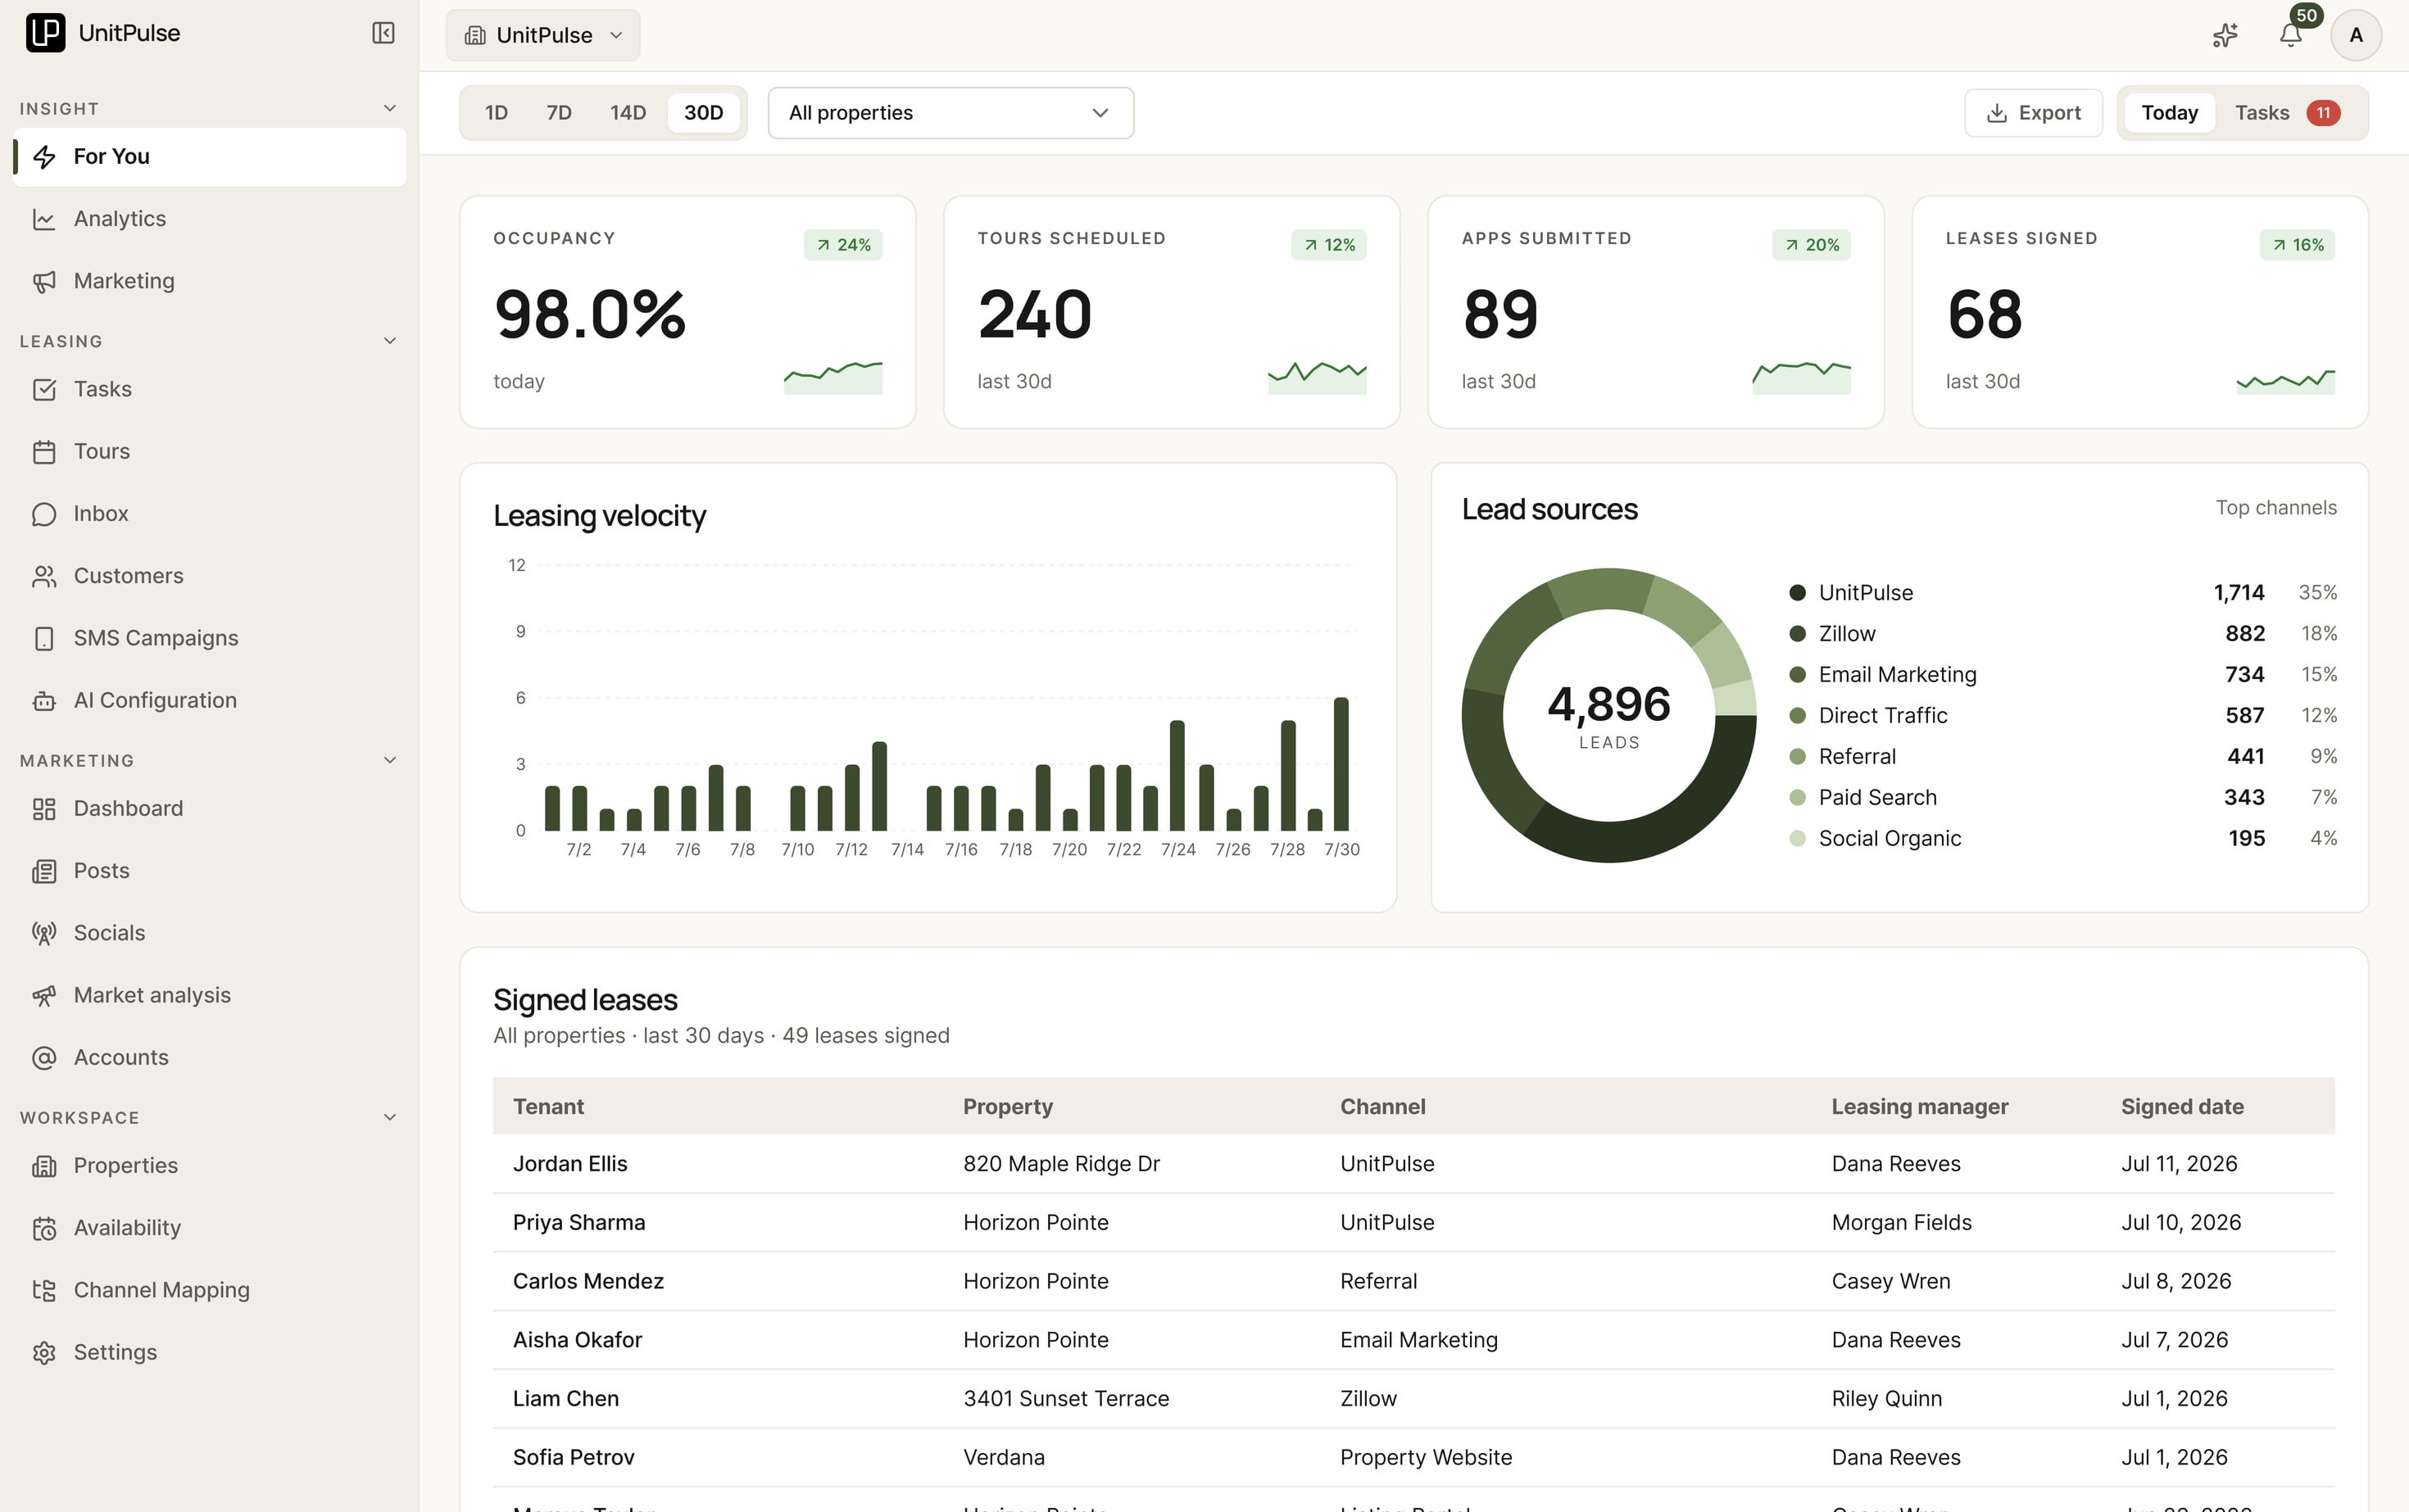Image resolution: width=2409 pixels, height=1512 pixels.
Task: Open SMS Campaigns phone icon
Action: pyautogui.click(x=44, y=638)
